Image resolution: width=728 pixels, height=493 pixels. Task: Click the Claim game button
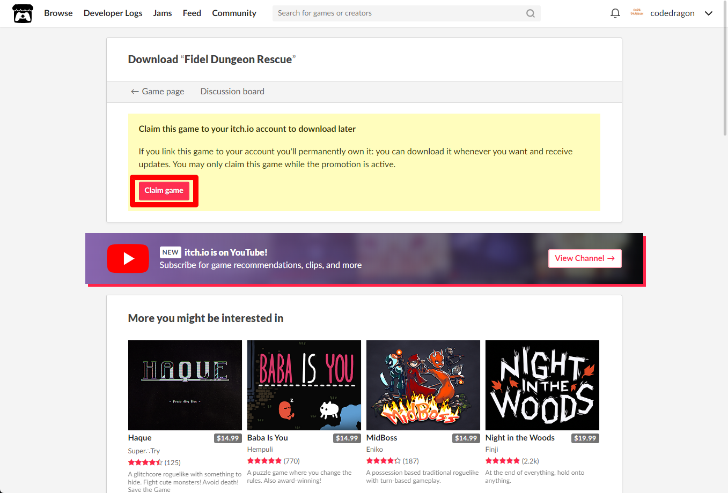[x=164, y=191]
